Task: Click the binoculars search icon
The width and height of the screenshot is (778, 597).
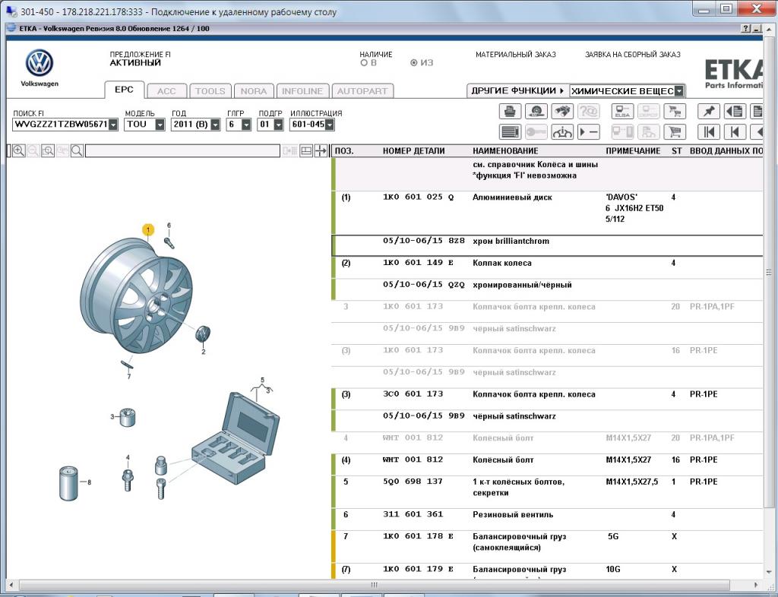Action: click(x=562, y=111)
